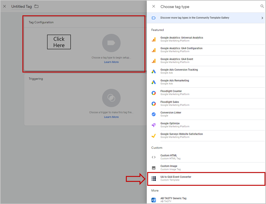The width and height of the screenshot is (266, 204).
Task: Click the Custom Image picture icon
Action: coord(154,168)
